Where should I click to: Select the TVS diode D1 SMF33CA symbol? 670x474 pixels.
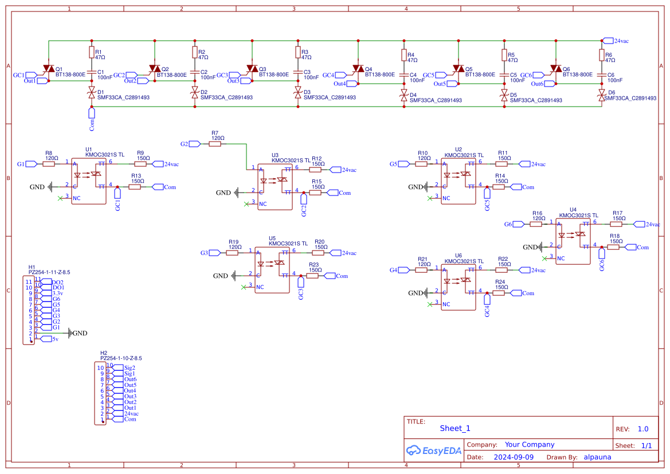tap(92, 93)
